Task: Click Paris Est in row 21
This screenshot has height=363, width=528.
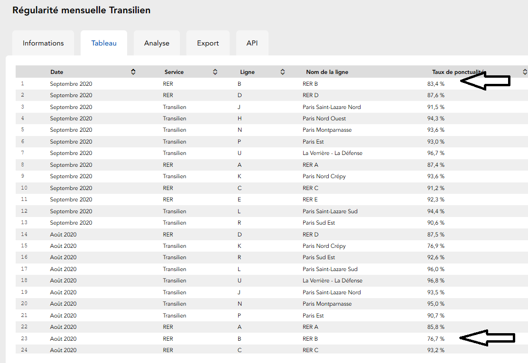Action: coord(313,316)
